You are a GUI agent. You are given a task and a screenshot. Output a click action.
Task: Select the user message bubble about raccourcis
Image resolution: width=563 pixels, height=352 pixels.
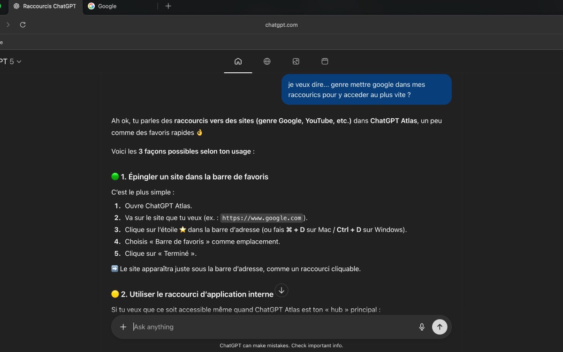pyautogui.click(x=366, y=89)
